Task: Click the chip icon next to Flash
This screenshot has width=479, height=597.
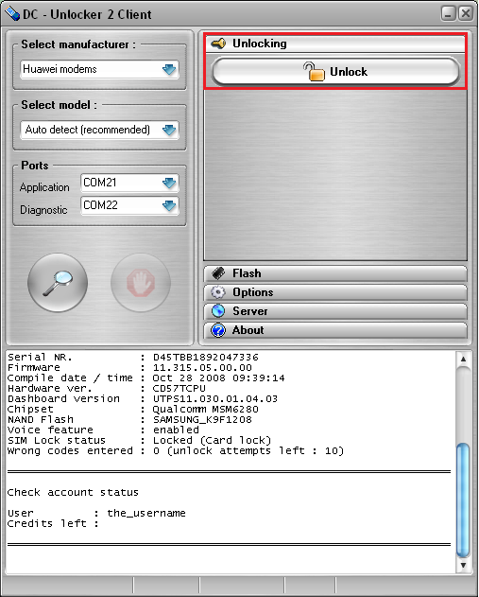Action: tap(218, 273)
